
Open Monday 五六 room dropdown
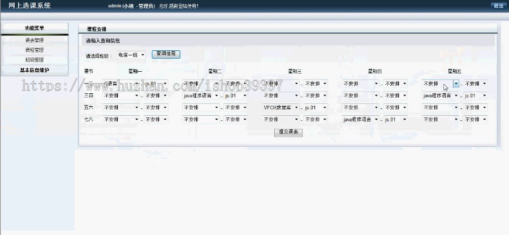coord(156,107)
